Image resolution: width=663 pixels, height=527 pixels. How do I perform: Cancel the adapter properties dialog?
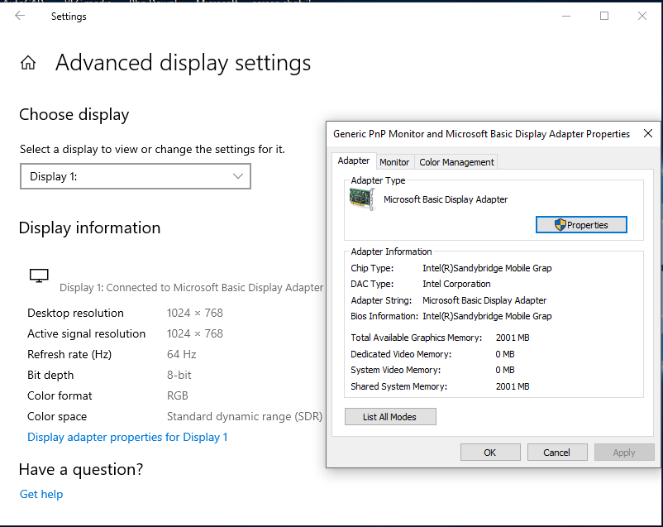557,453
